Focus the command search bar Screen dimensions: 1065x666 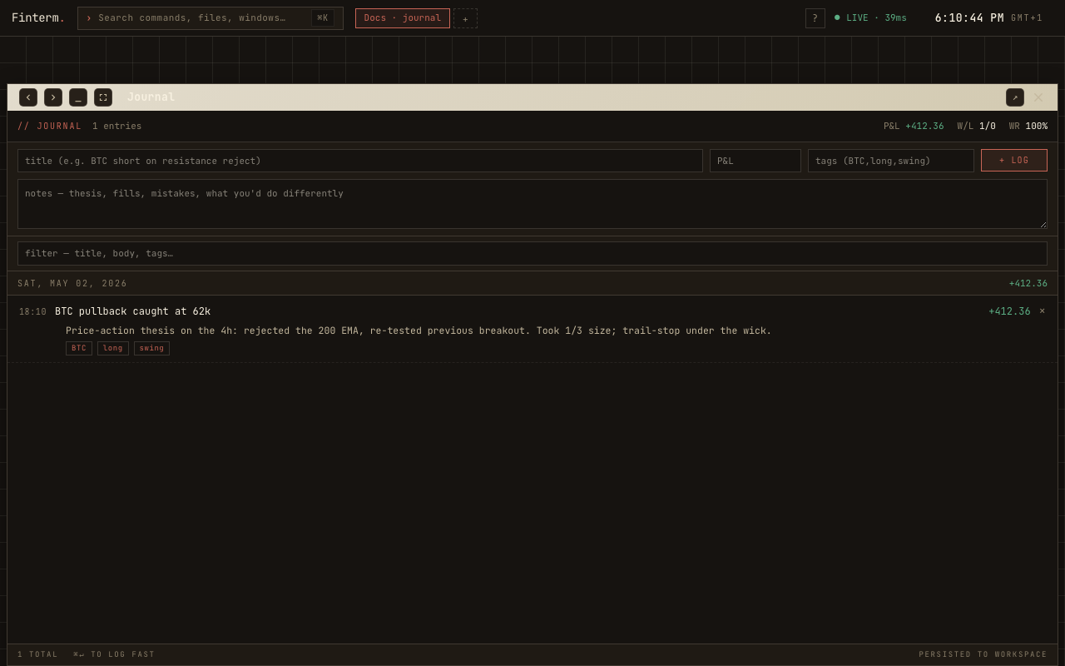click(211, 18)
